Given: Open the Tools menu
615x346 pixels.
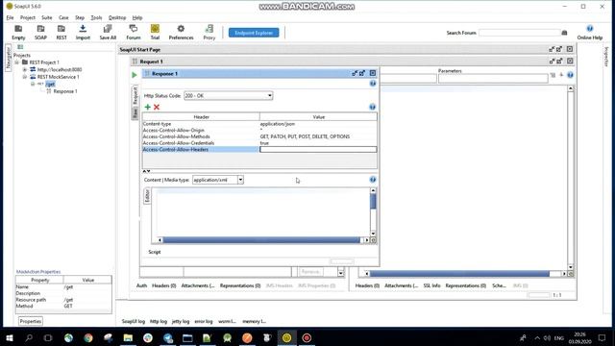Looking at the screenshot, I should 96,17.
